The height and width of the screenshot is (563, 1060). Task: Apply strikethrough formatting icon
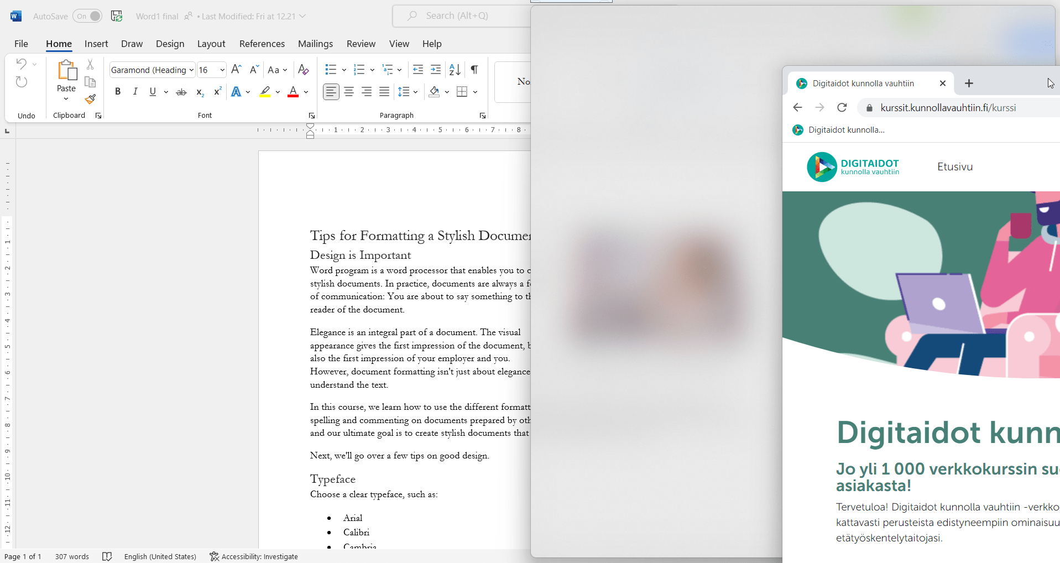click(181, 92)
